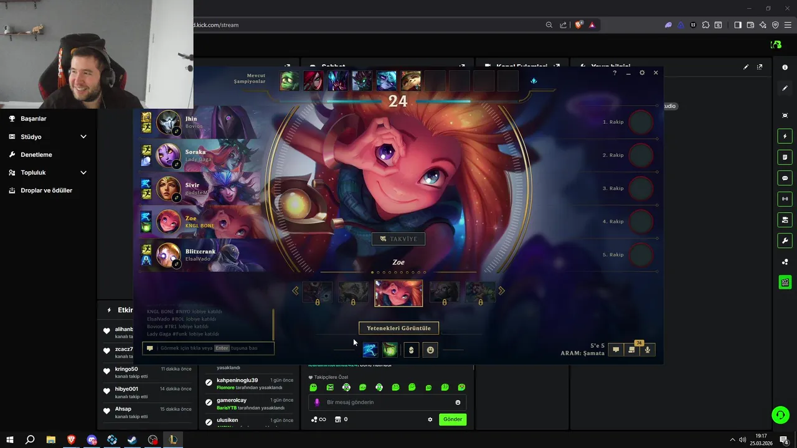
Task: Open Brave browser hamburger menu
Action: [788, 25]
